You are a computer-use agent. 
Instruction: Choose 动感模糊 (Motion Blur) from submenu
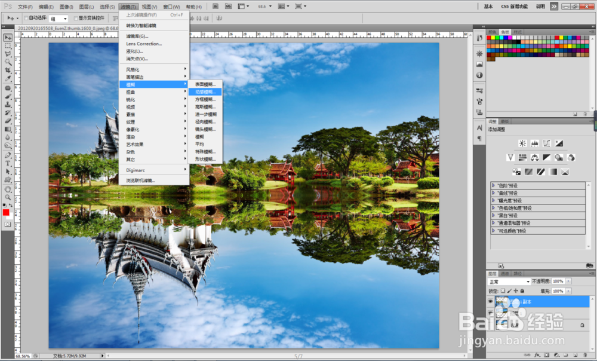coord(205,92)
